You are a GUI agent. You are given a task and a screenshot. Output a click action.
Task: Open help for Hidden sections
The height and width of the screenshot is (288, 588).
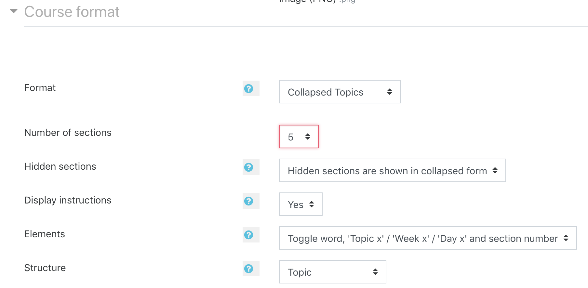tap(249, 167)
